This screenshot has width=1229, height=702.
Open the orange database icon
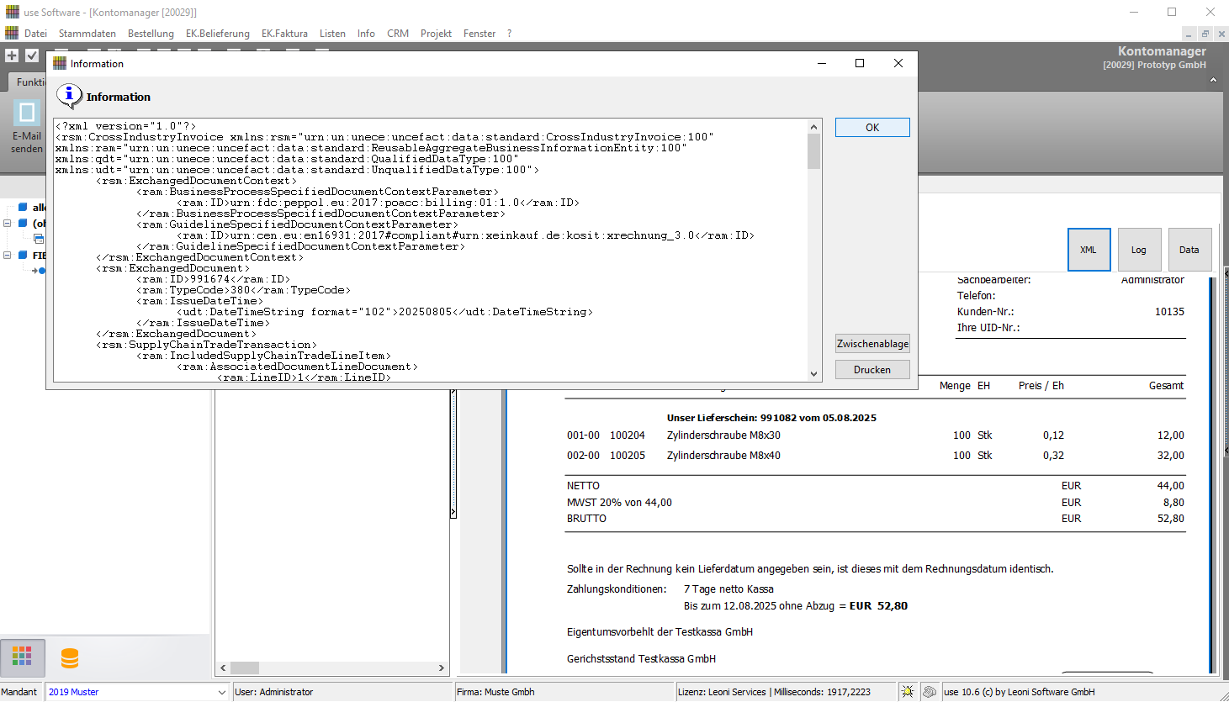(x=70, y=657)
